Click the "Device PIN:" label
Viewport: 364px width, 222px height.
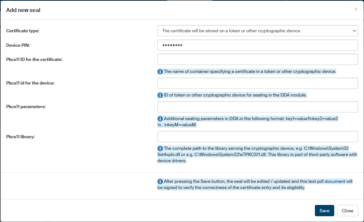[18, 45]
